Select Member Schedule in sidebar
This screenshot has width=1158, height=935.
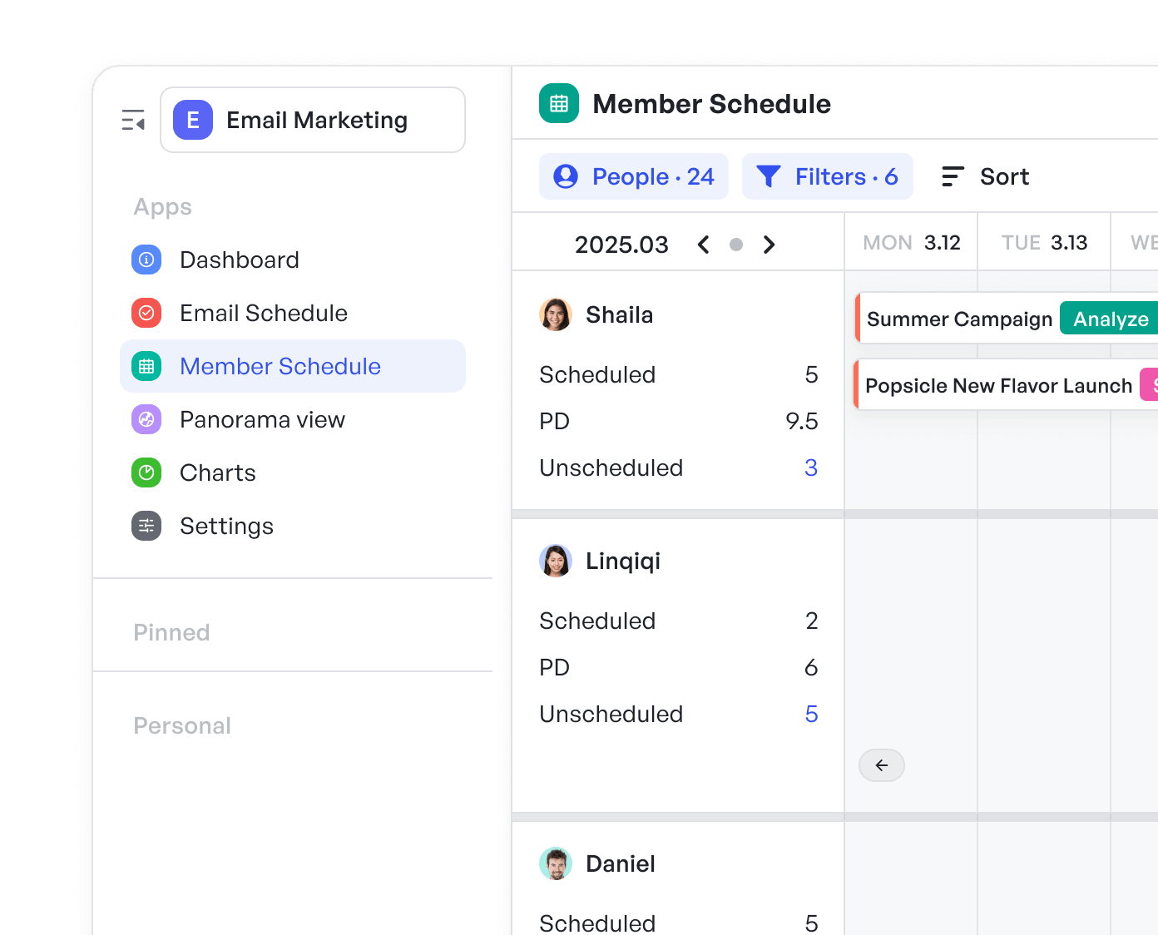click(293, 366)
